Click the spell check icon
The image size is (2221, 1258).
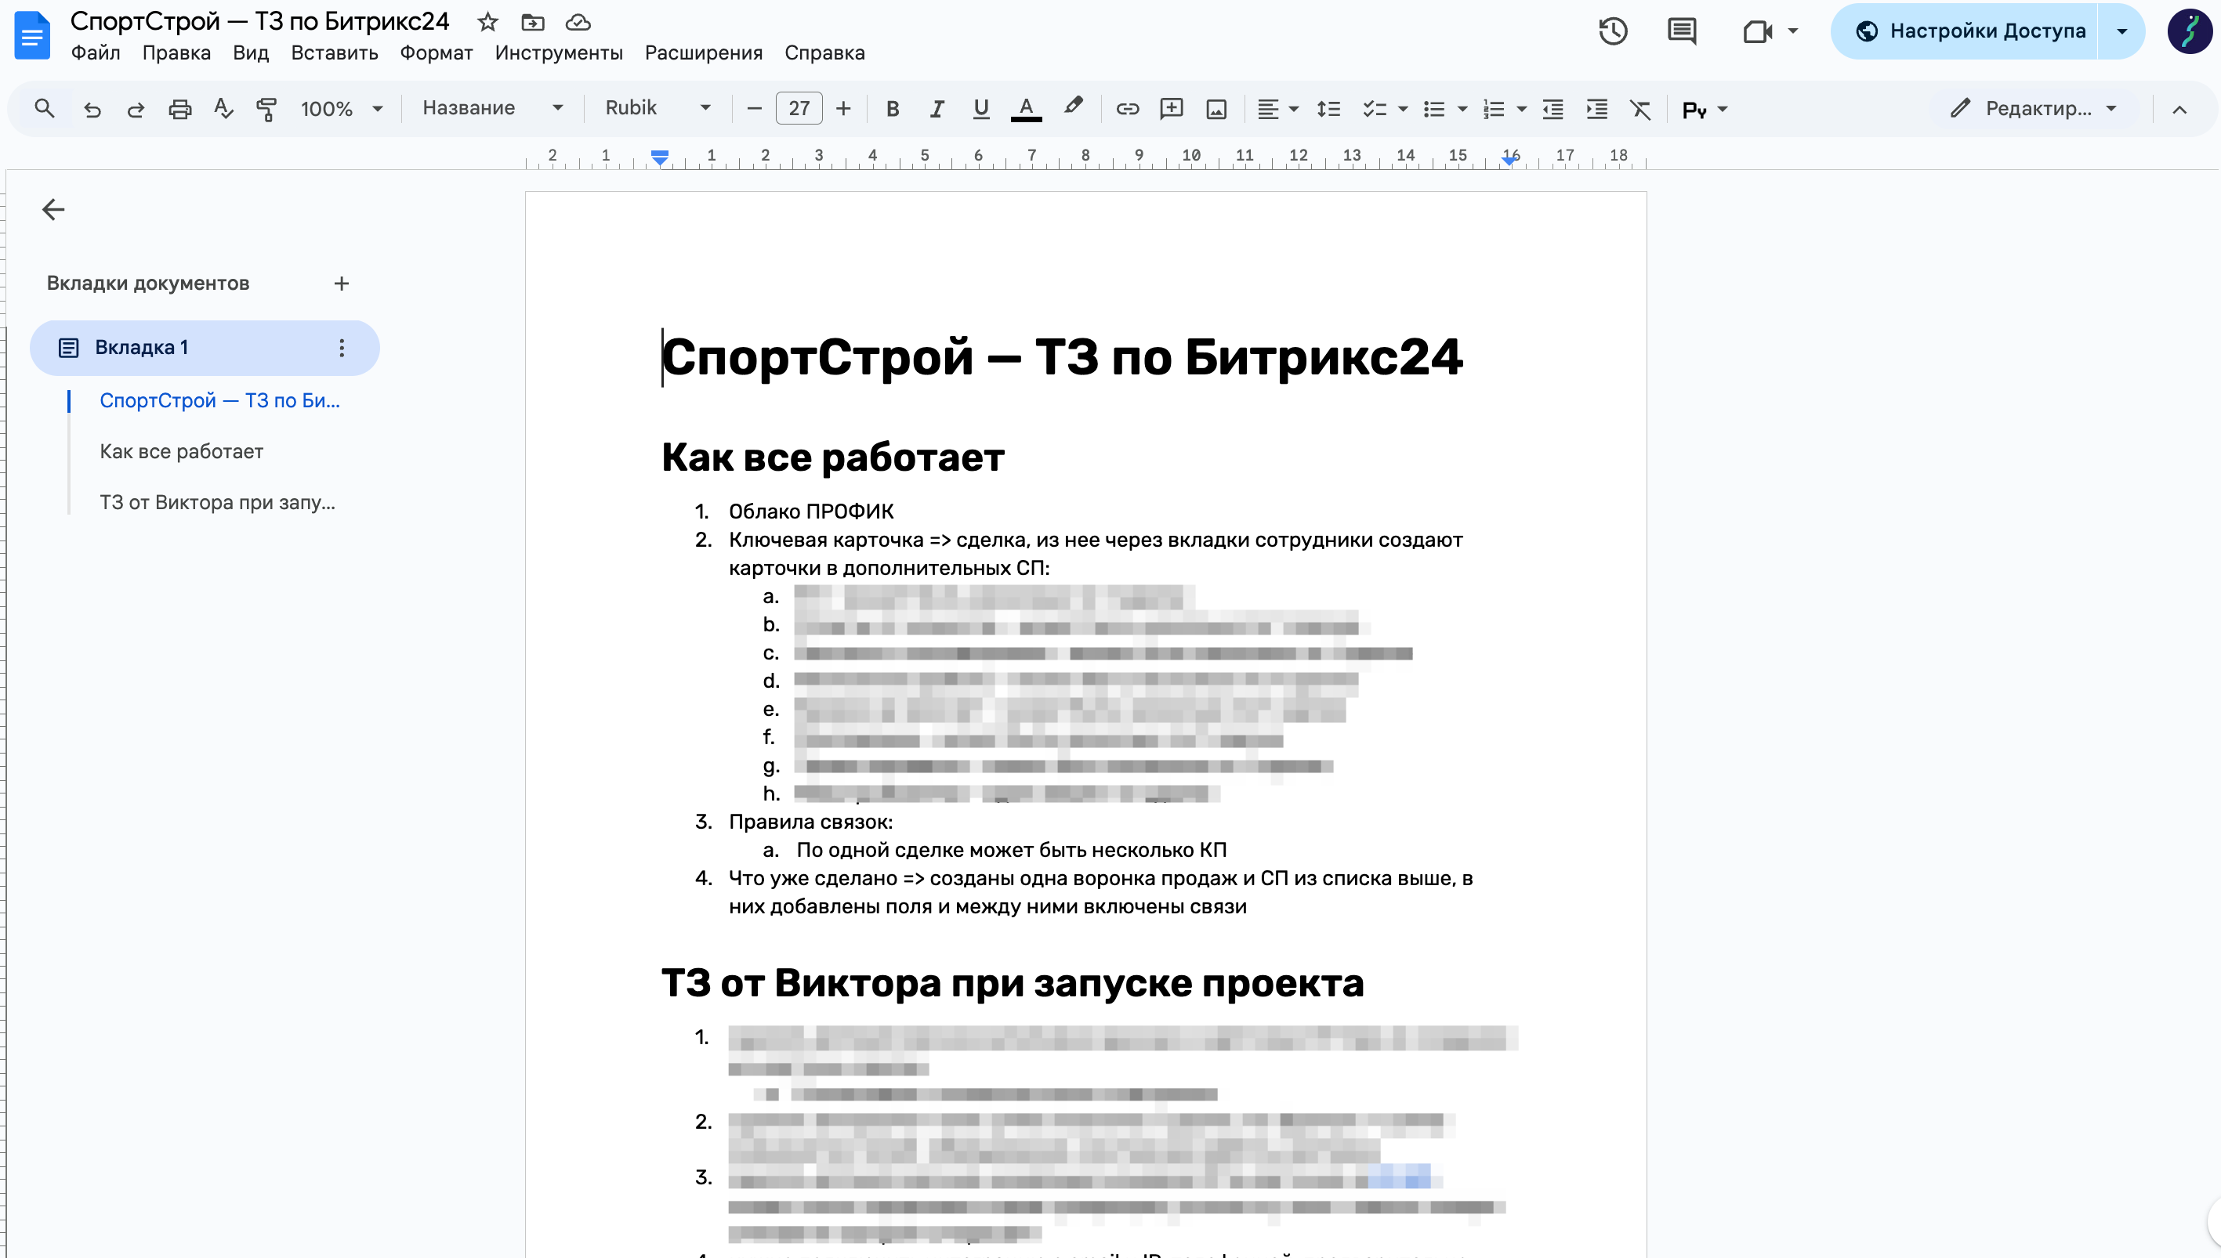coord(223,109)
